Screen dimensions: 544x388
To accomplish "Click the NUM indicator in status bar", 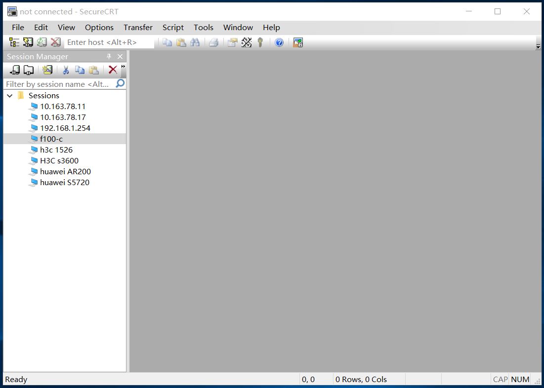I will click(520, 379).
